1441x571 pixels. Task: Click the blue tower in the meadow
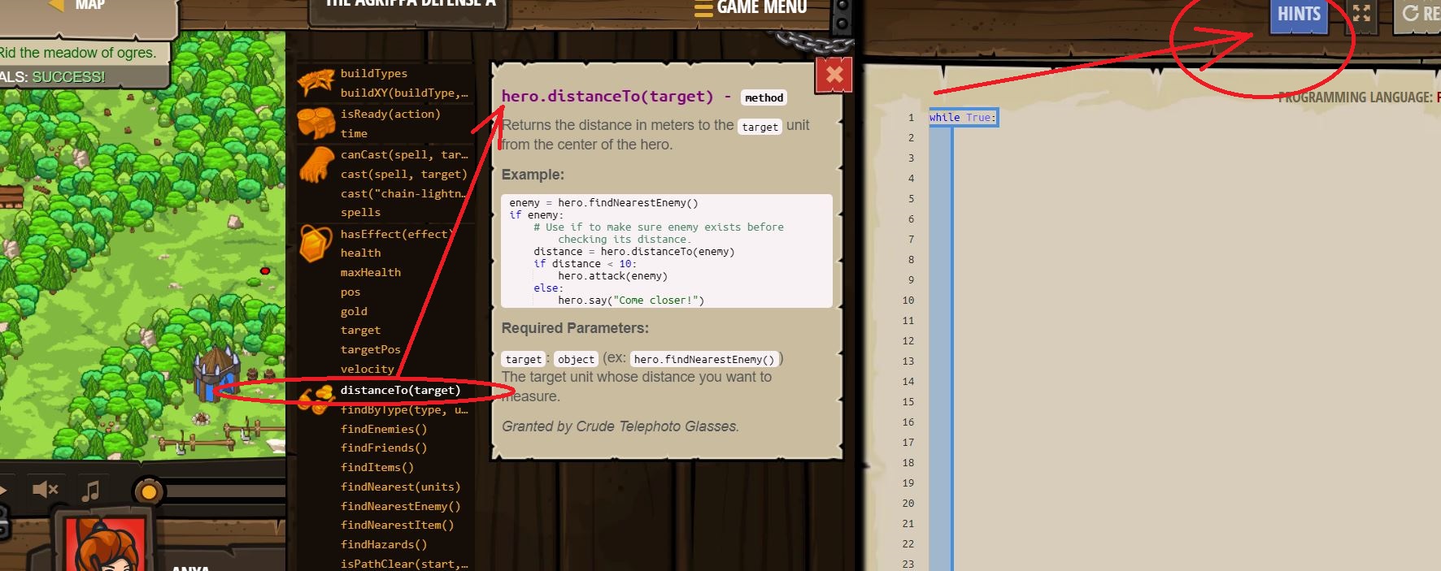click(215, 373)
